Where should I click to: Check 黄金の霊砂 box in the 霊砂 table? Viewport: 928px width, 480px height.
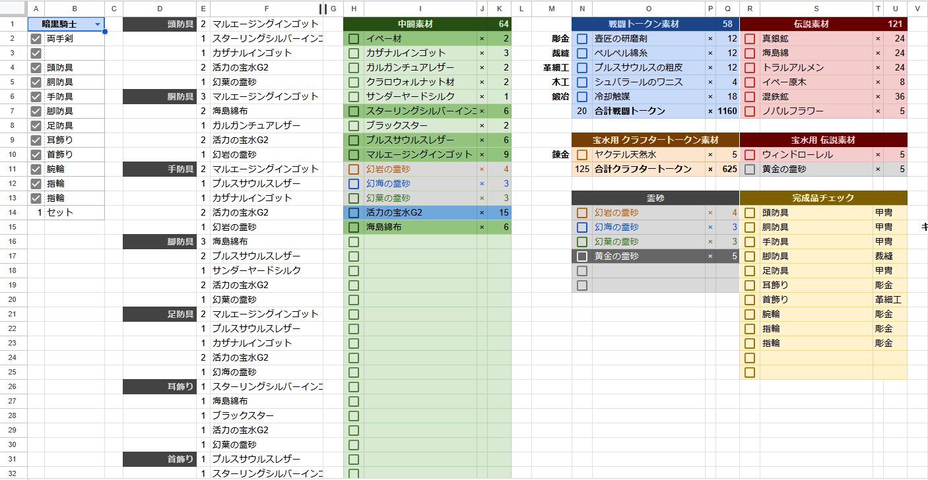click(582, 256)
